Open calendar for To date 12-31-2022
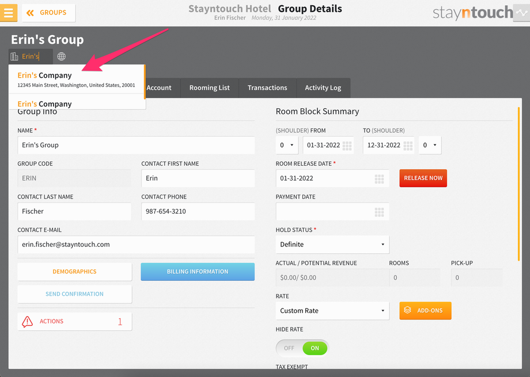The width and height of the screenshot is (530, 377). [x=408, y=146]
